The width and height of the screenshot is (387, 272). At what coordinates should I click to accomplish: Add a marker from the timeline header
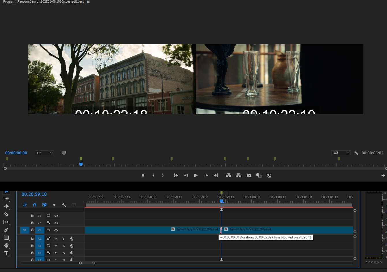(x=54, y=205)
